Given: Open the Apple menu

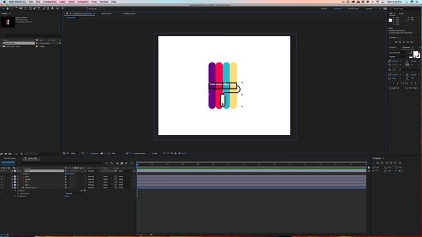Looking at the screenshot, I should [x=4, y=1].
